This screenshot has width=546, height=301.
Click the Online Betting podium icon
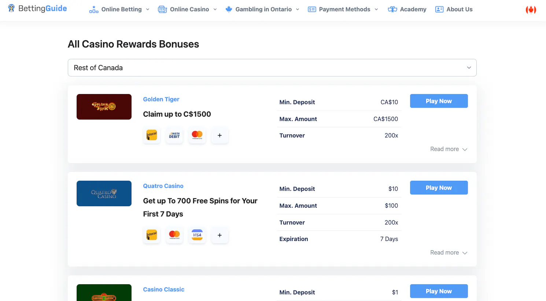[x=94, y=10]
